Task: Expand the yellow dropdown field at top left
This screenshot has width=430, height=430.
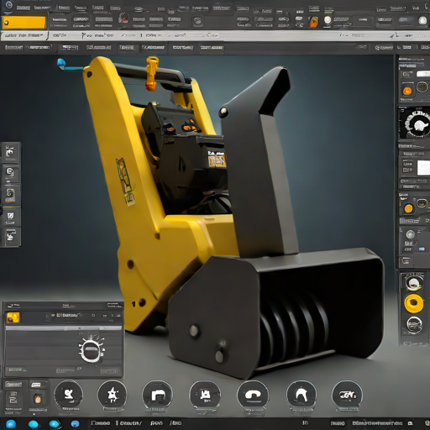Action: tap(24, 23)
